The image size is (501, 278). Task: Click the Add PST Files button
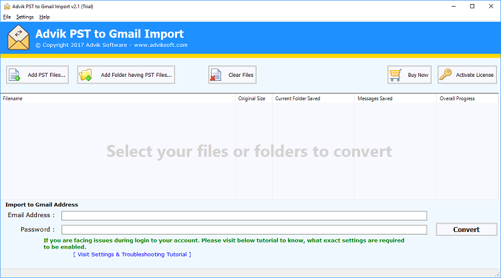[37, 75]
